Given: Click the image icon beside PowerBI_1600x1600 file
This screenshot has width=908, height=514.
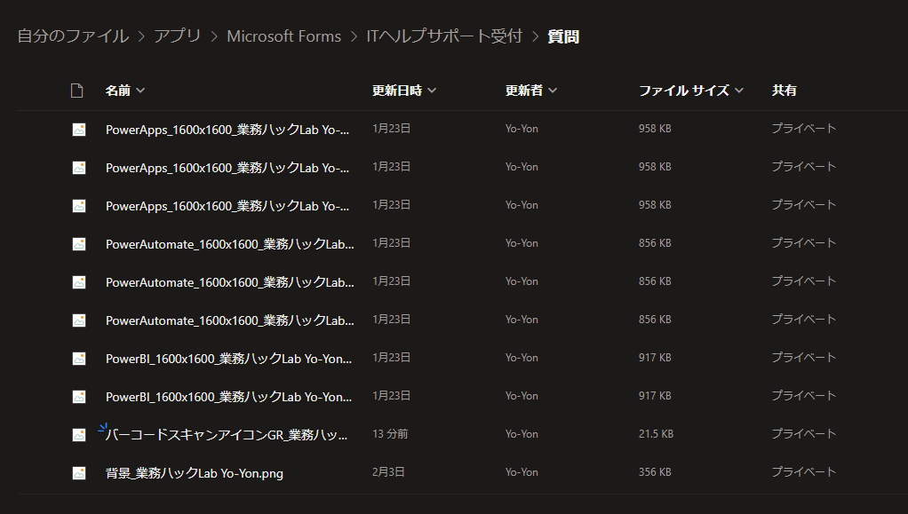Looking at the screenshot, I should pos(78,357).
